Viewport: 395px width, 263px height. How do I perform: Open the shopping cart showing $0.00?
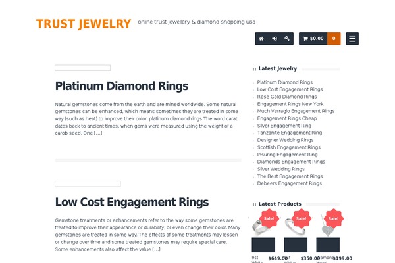313,39
